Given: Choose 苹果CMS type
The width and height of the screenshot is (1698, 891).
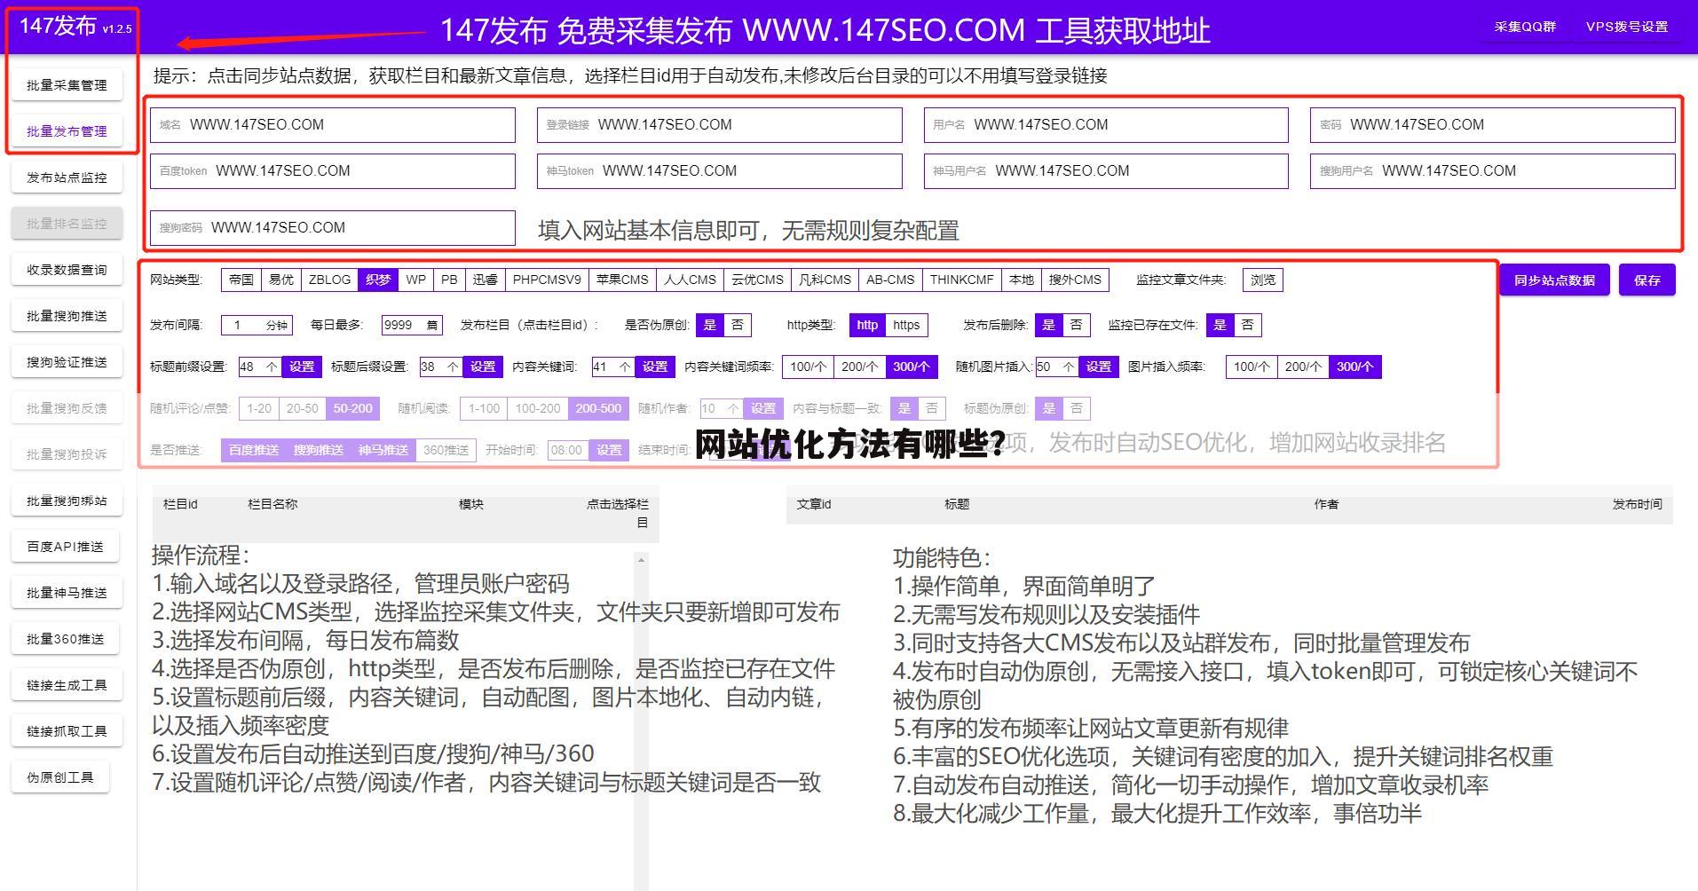Looking at the screenshot, I should point(622,280).
